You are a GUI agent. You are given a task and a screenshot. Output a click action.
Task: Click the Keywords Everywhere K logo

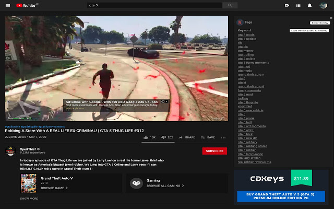pyautogui.click(x=240, y=22)
